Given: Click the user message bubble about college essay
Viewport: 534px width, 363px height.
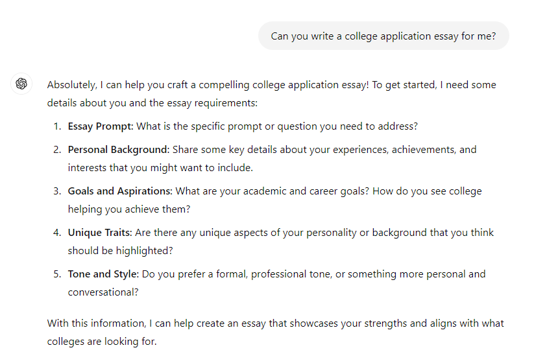Looking at the screenshot, I should click(x=383, y=36).
